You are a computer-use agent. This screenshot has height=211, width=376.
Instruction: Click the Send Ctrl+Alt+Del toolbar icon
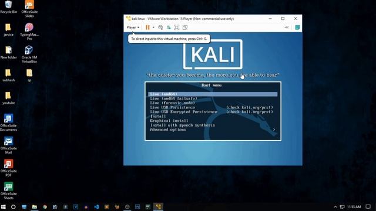click(160, 28)
